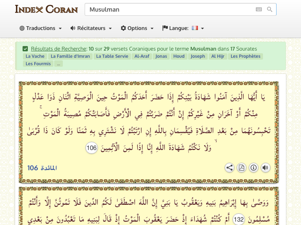Filter results by Al-Araf
Image resolution: width=301 pixels, height=225 pixels.
point(142,56)
